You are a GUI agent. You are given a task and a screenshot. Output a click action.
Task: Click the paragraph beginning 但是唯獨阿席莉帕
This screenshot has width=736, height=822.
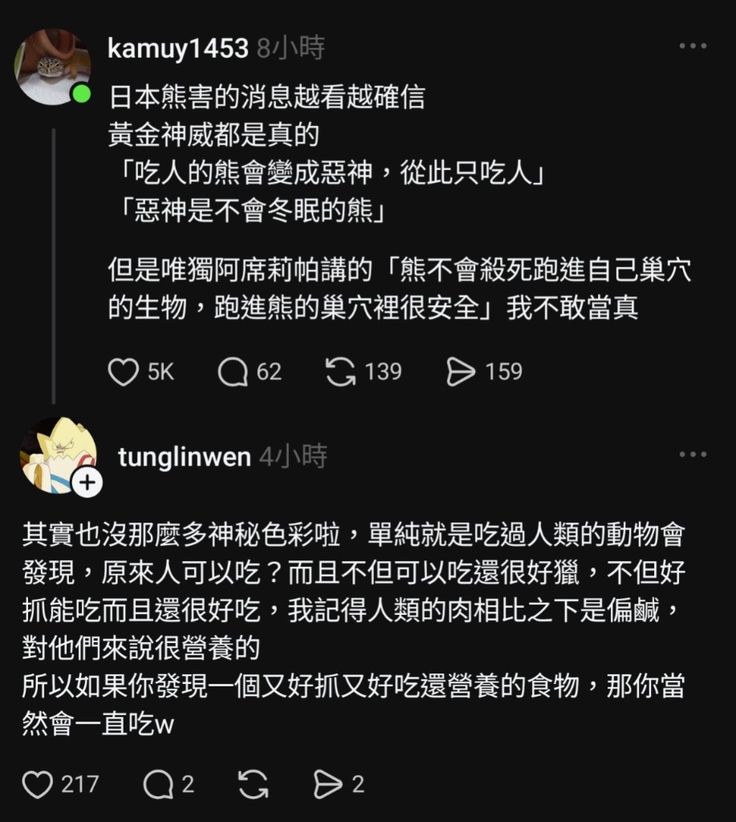[x=399, y=289]
